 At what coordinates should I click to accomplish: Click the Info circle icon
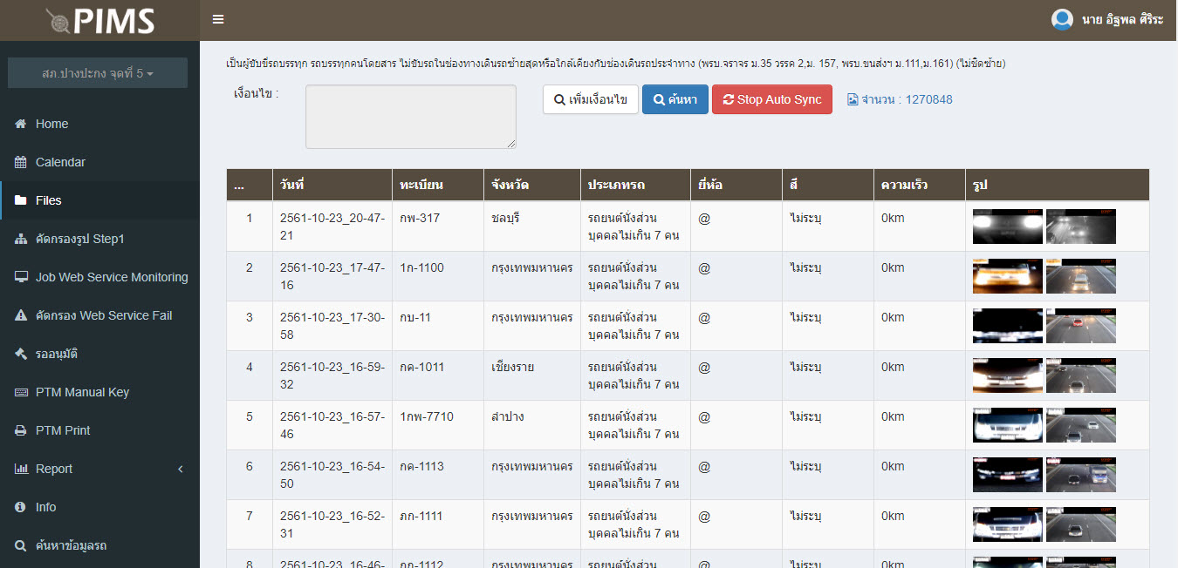[21, 507]
